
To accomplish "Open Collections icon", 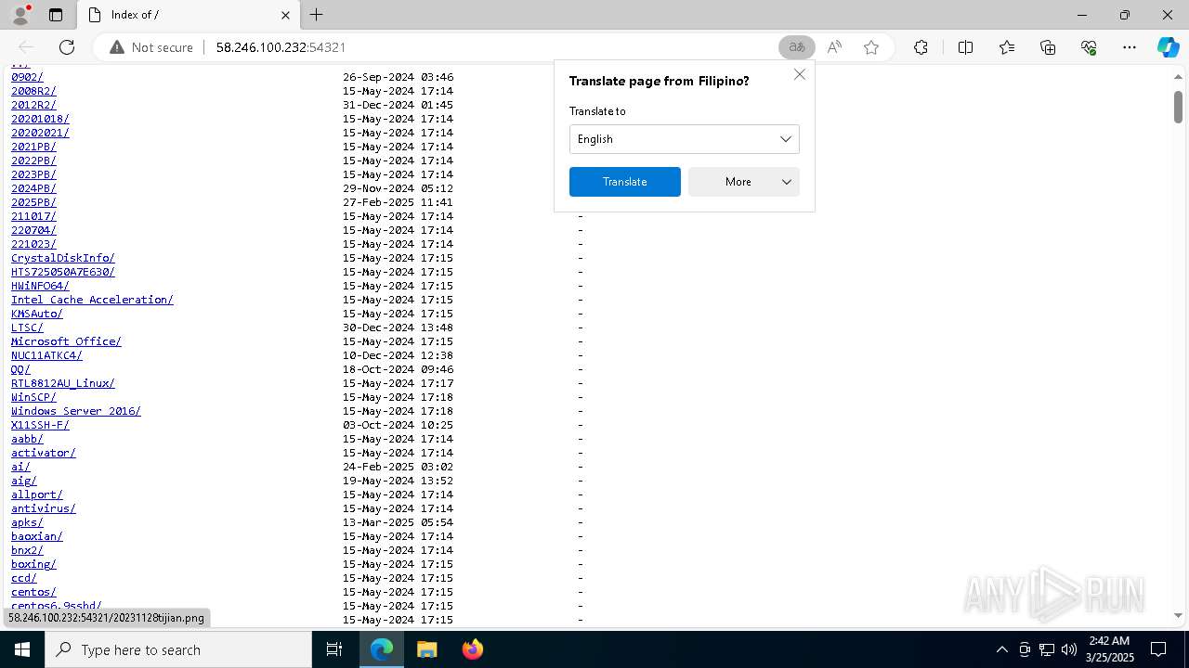I will click(x=1048, y=47).
